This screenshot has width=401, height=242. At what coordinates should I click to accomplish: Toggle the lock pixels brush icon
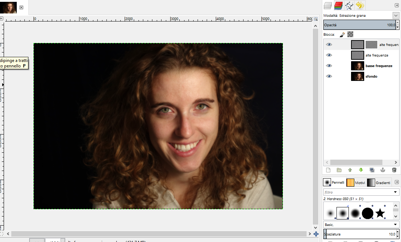(x=342, y=34)
